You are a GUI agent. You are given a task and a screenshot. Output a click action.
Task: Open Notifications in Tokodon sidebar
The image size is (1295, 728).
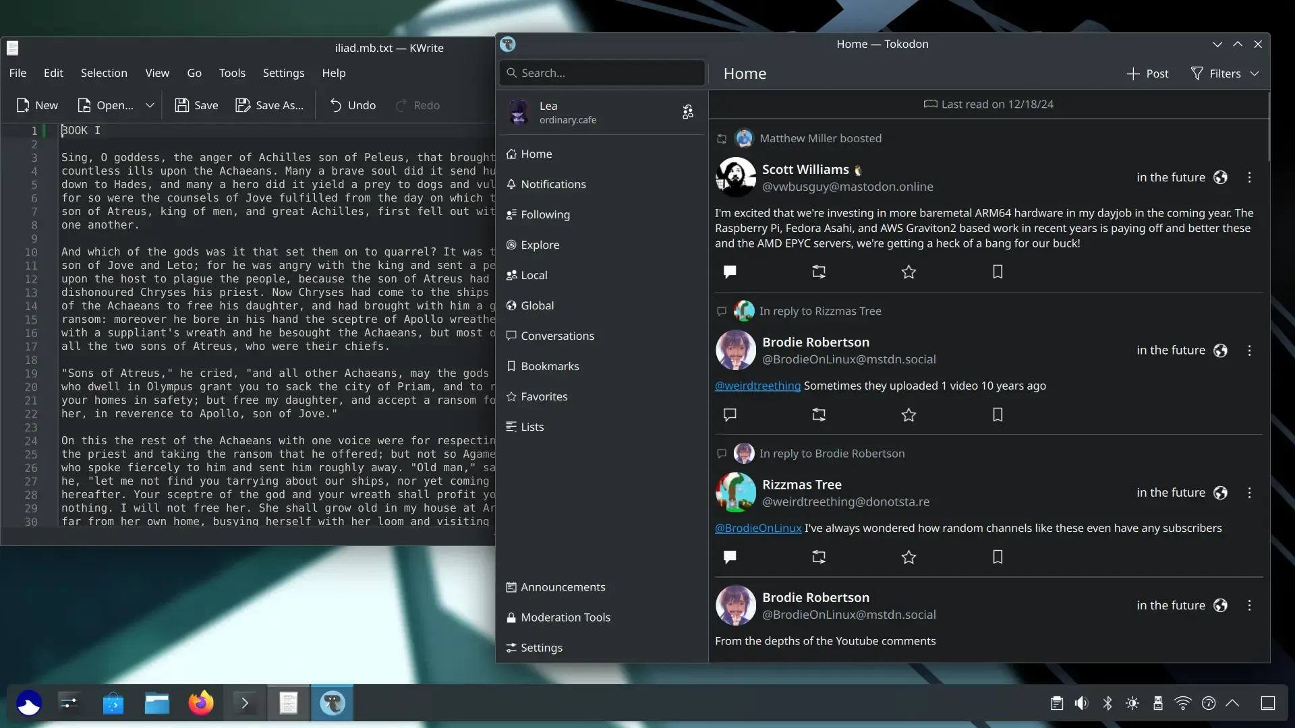(602, 184)
